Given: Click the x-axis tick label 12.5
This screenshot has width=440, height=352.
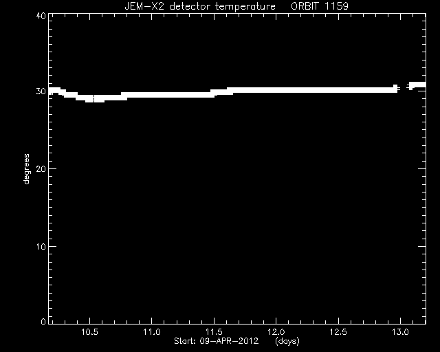Looking at the screenshot, I should point(338,332).
